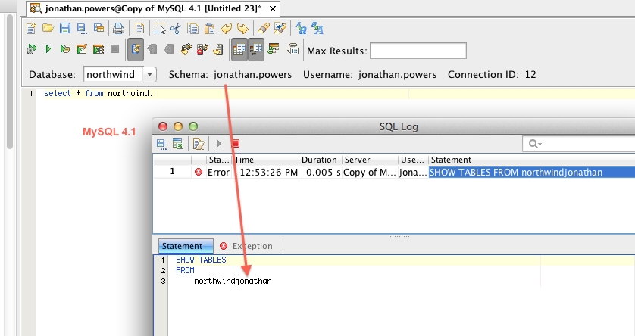635x336 pixels.
Task: Open a file with the folder icon
Action: pos(48,28)
